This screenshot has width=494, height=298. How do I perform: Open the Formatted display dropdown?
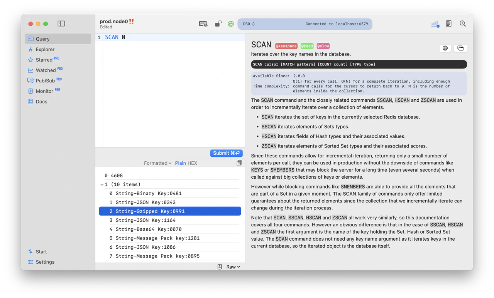click(157, 163)
